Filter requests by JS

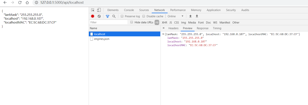click(171, 22)
